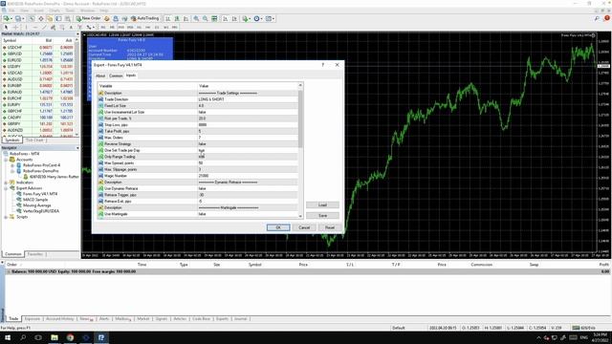Viewport: 612px width, 344px height.
Task: Click the New Chart icon in toolbar
Action: pyautogui.click(x=8, y=18)
